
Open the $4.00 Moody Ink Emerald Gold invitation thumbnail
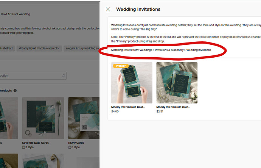(132, 83)
